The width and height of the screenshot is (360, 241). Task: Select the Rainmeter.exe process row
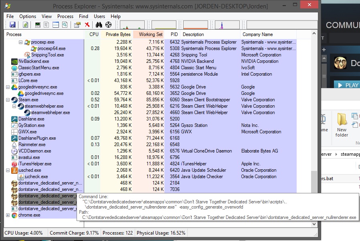pos(32,145)
